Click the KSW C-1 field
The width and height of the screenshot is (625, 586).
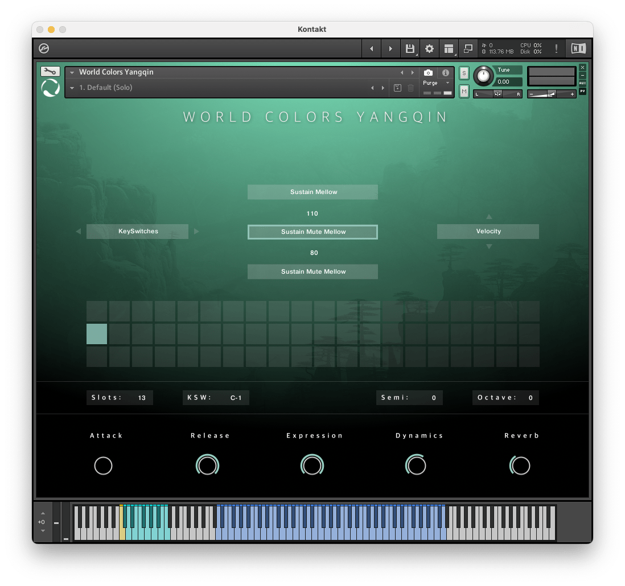click(216, 398)
